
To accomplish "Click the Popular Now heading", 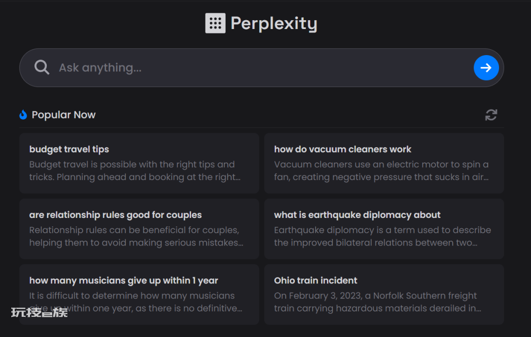I will (63, 115).
